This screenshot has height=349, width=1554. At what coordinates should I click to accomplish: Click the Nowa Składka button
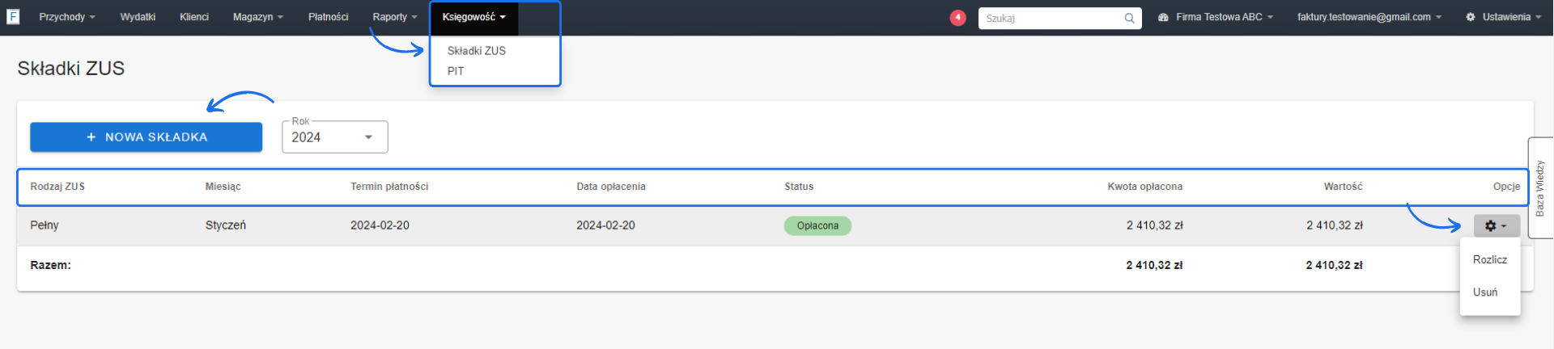146,137
